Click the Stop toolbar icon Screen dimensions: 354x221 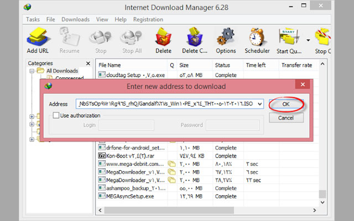(101, 37)
